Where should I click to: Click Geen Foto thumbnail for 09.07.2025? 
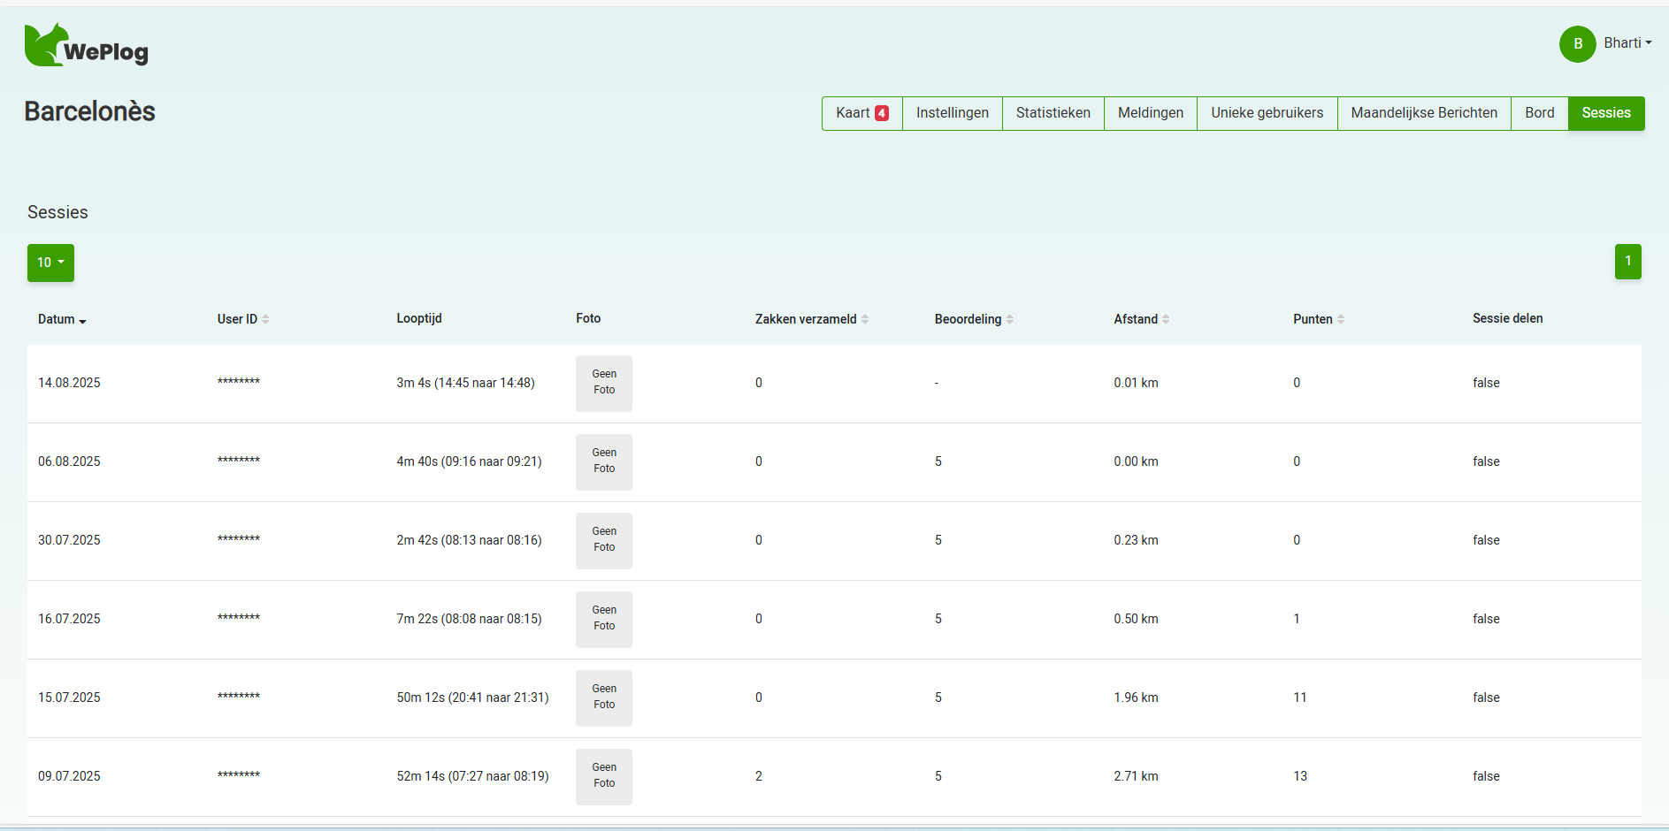tap(604, 776)
